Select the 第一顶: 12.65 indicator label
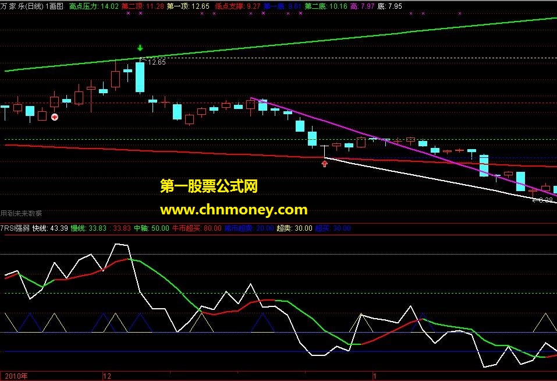 (x=188, y=6)
